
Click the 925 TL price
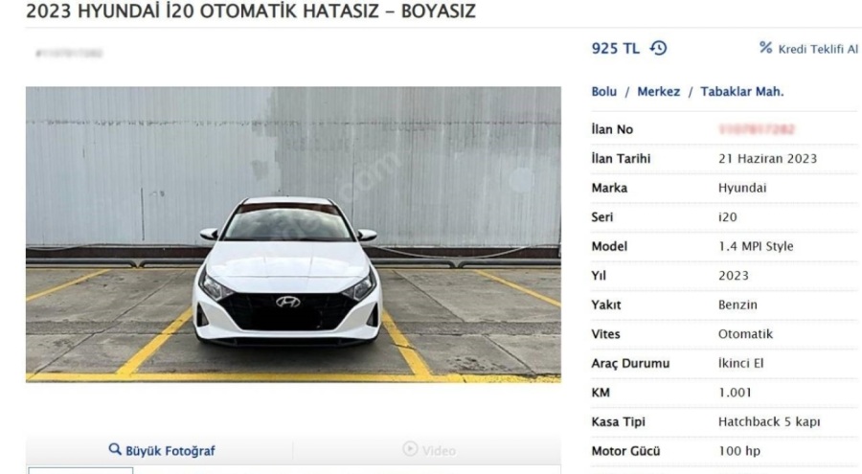(x=615, y=49)
